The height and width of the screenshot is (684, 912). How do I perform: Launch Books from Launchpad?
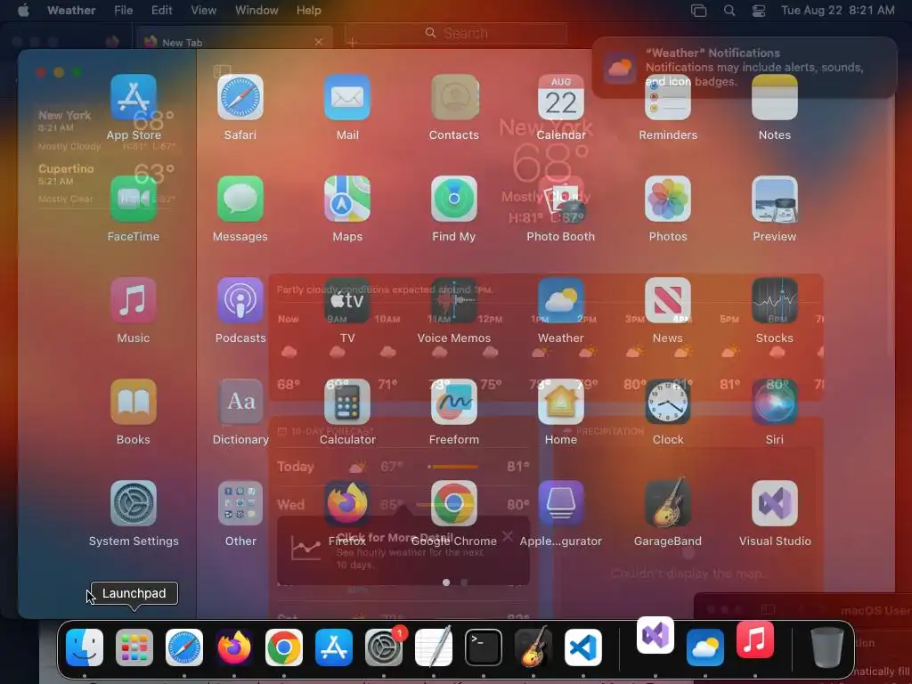[134, 402]
